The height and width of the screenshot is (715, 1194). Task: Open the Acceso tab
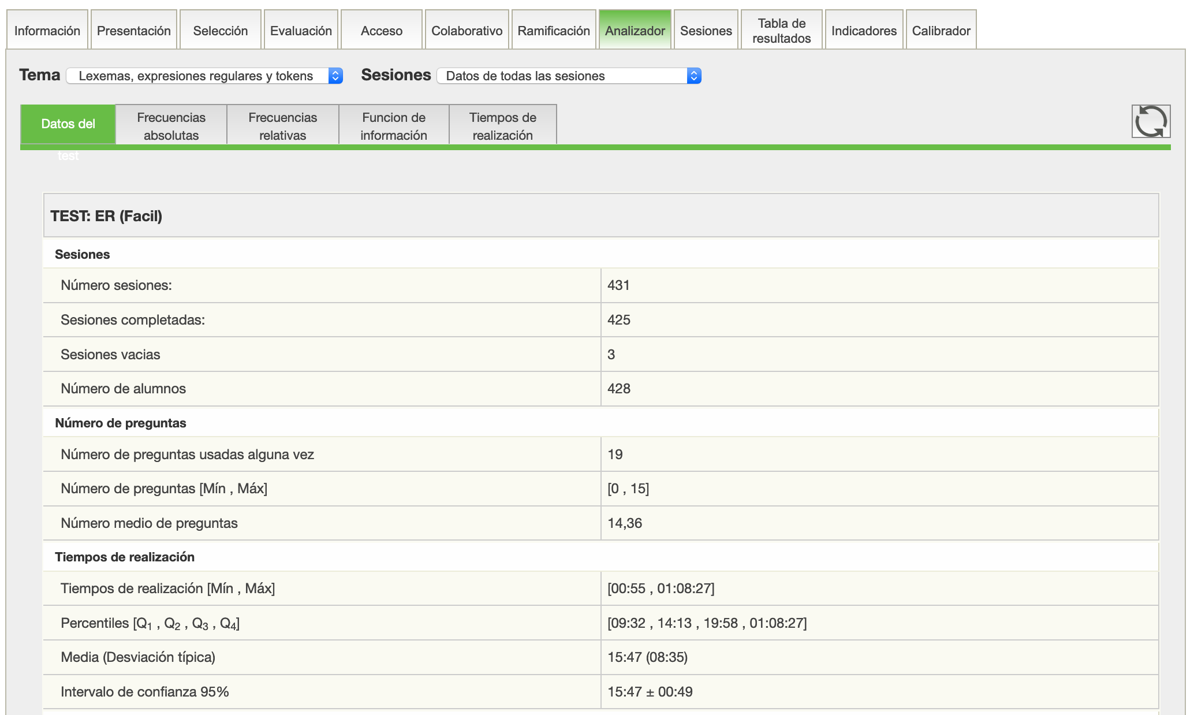(382, 31)
